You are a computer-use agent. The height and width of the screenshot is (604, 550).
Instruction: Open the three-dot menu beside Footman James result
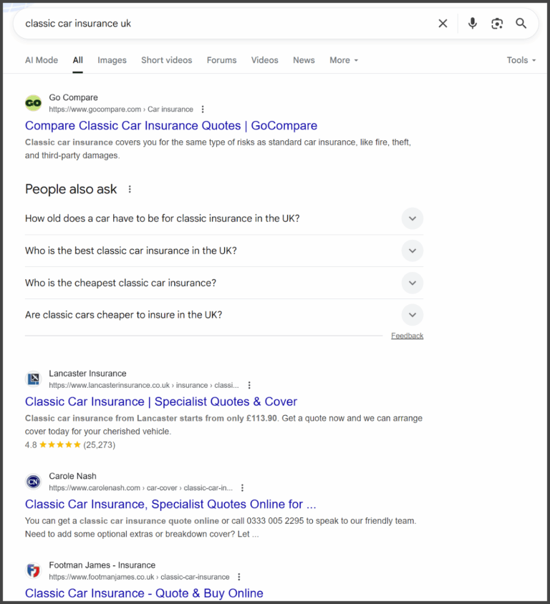coord(238,577)
